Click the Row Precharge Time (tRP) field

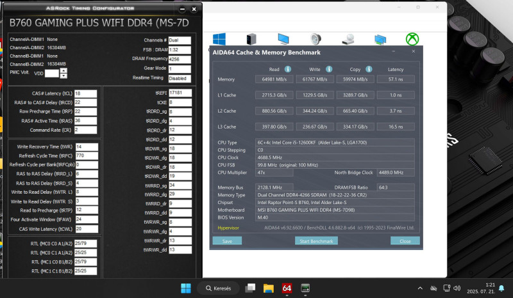86,112
